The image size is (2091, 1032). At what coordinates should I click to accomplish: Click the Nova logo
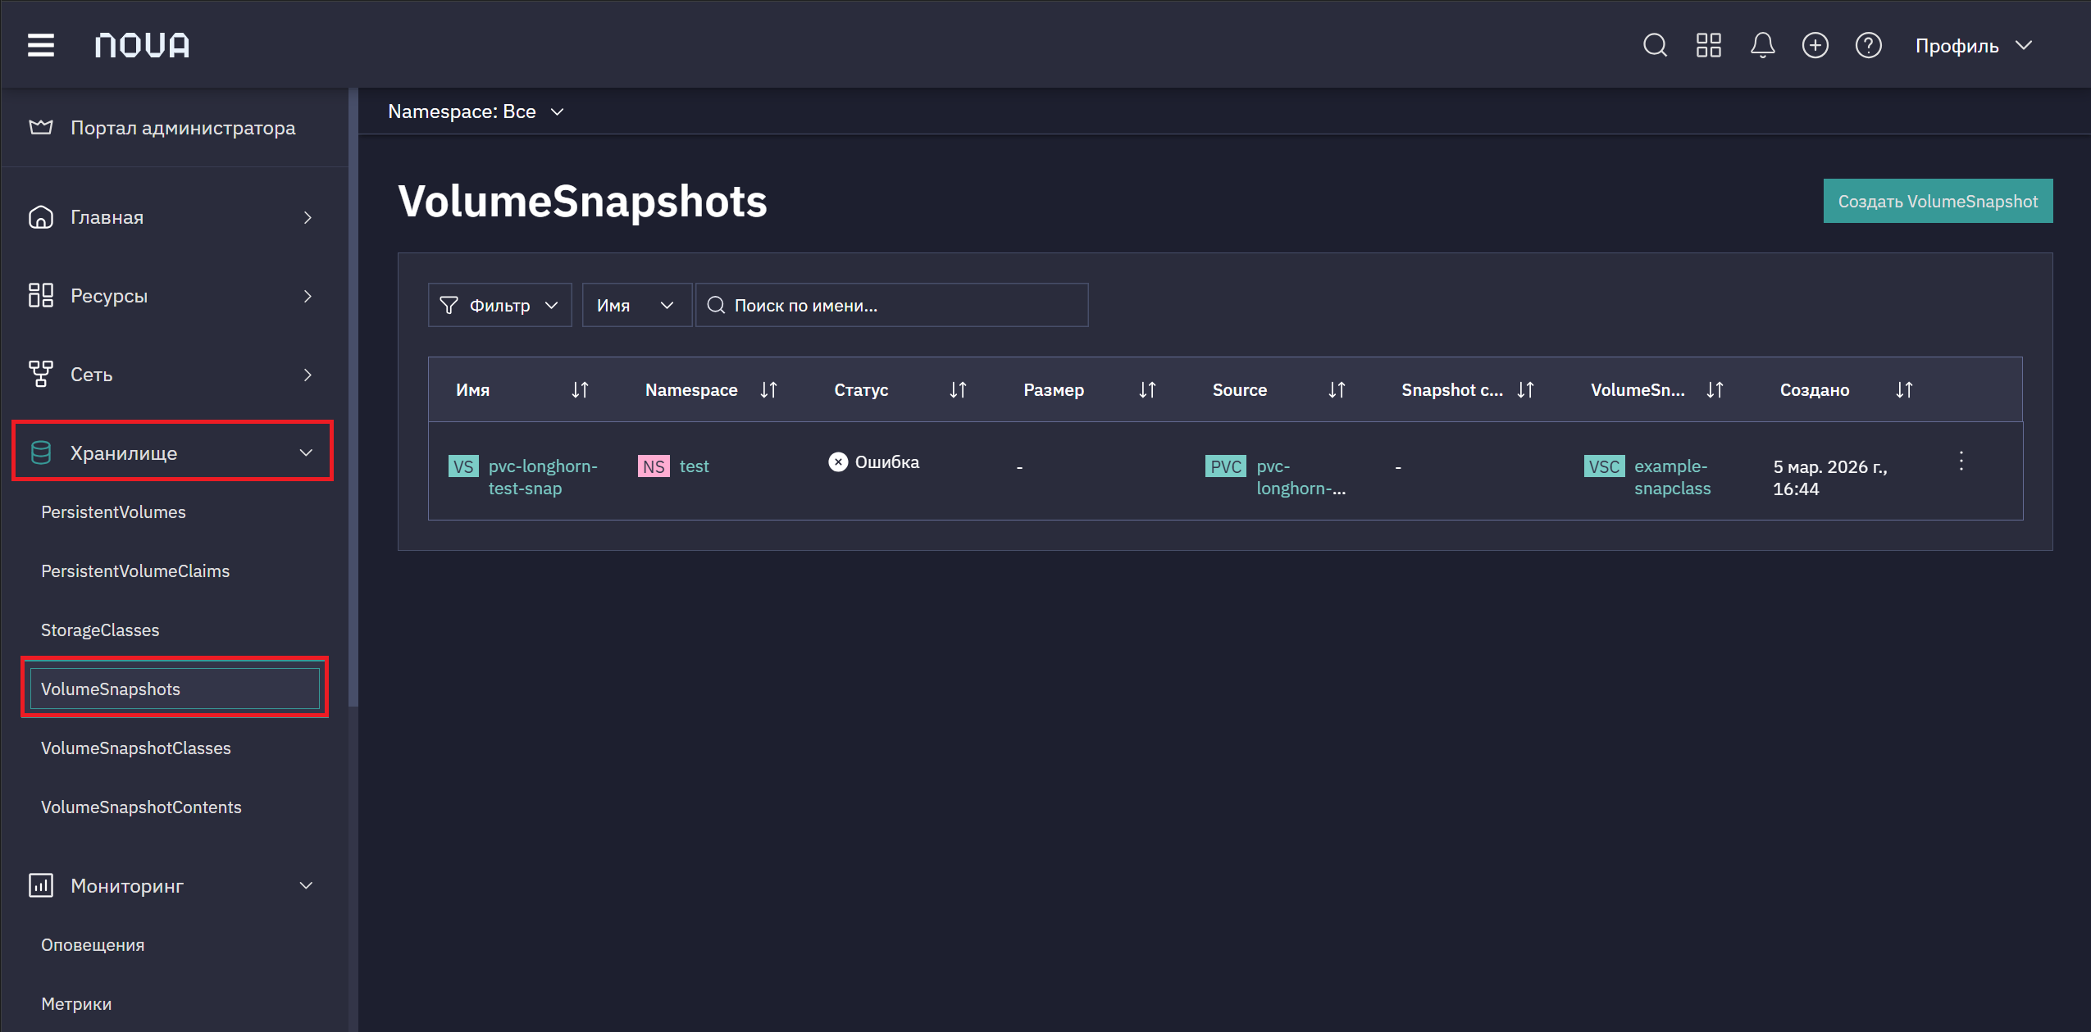click(142, 45)
